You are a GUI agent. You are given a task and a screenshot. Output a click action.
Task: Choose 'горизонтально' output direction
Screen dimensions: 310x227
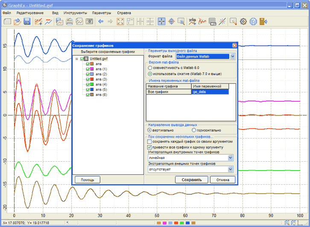194,130
